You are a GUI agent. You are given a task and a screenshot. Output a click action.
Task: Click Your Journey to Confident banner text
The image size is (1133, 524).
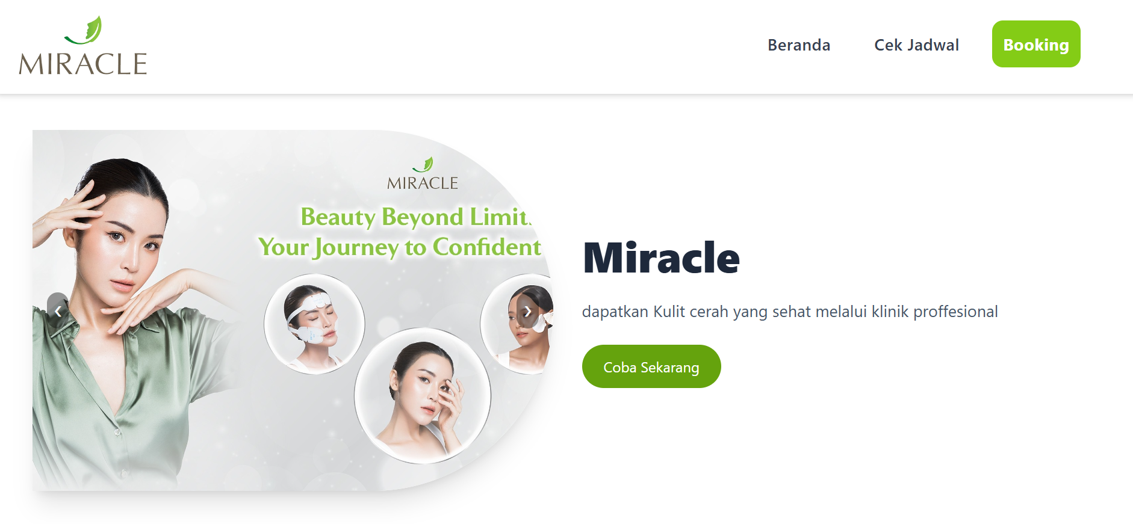400,247
